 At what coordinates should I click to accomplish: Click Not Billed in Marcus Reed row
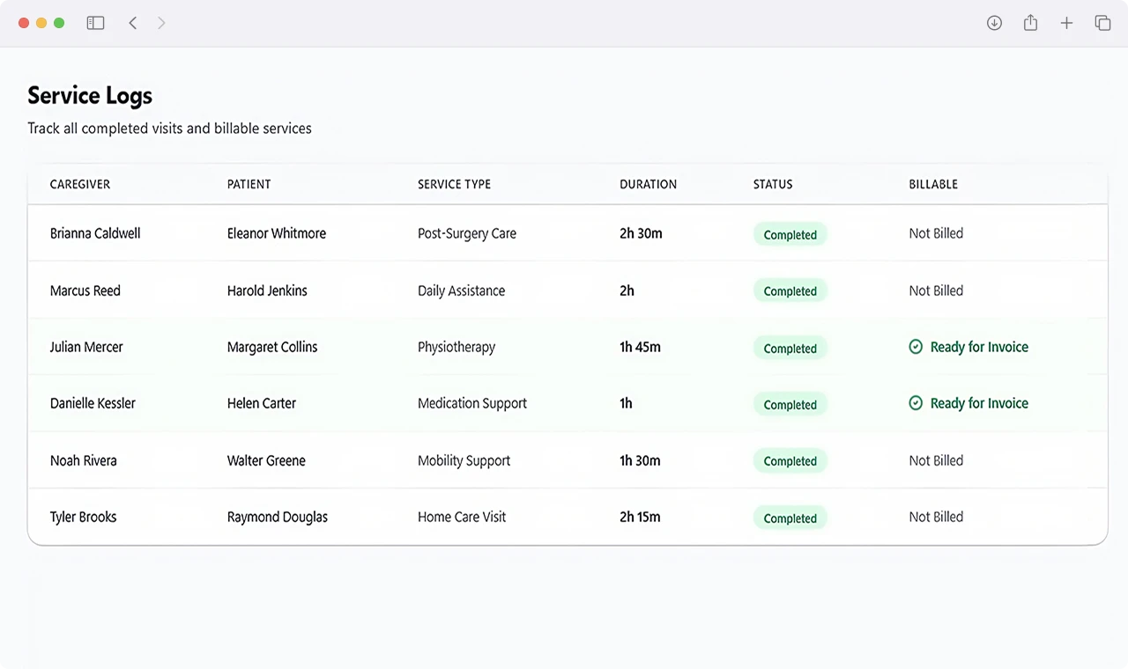pyautogui.click(x=936, y=290)
